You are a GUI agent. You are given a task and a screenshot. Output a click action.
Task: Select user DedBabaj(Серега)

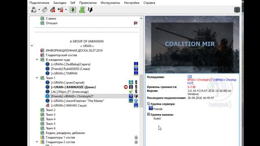point(71,64)
